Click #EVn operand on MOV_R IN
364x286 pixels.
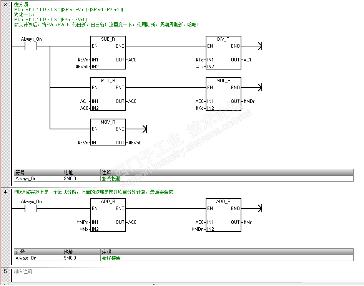tap(83, 143)
